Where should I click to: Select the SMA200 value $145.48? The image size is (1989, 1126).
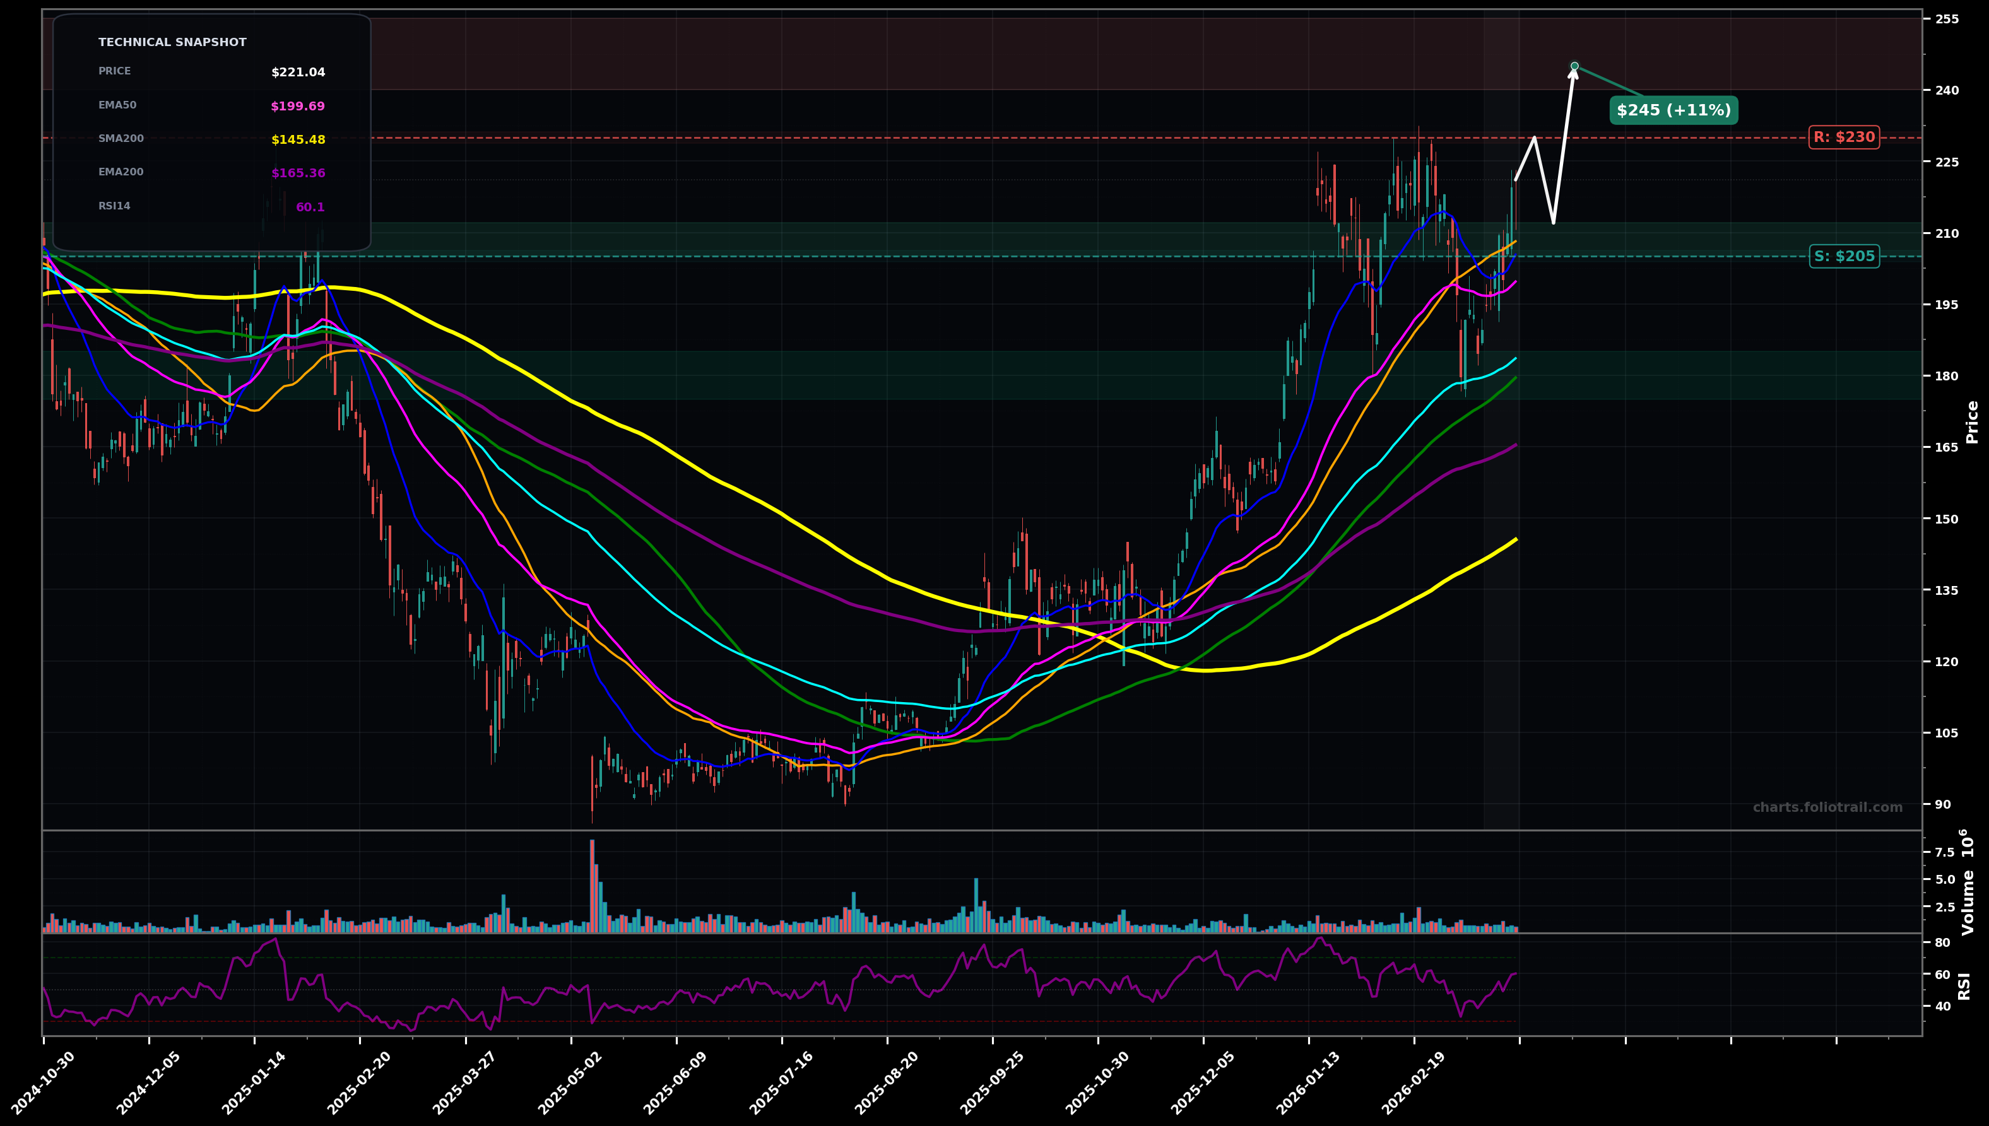point(298,140)
